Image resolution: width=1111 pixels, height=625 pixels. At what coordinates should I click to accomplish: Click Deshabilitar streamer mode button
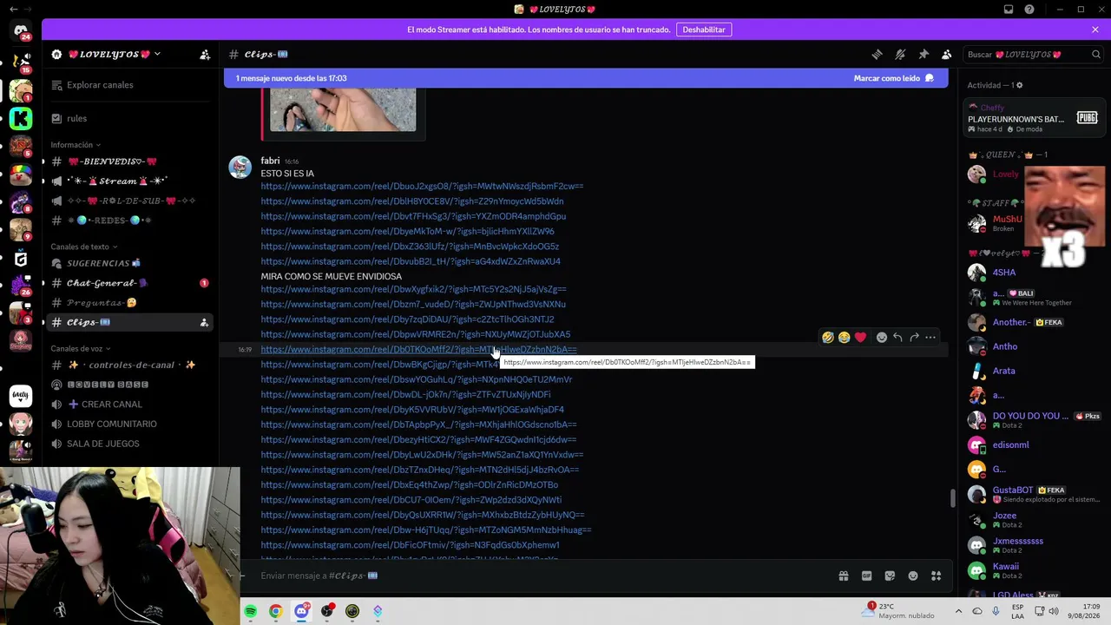tap(704, 30)
